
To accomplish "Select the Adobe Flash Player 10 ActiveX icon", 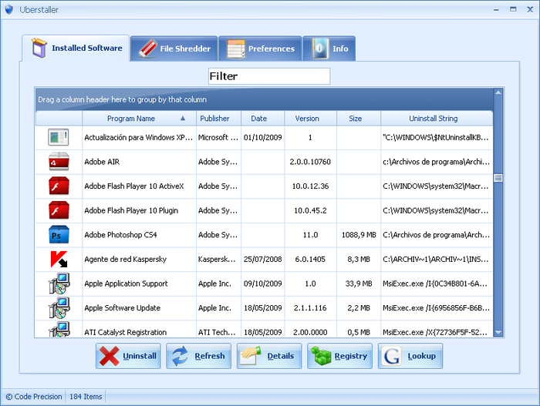I will coord(59,186).
